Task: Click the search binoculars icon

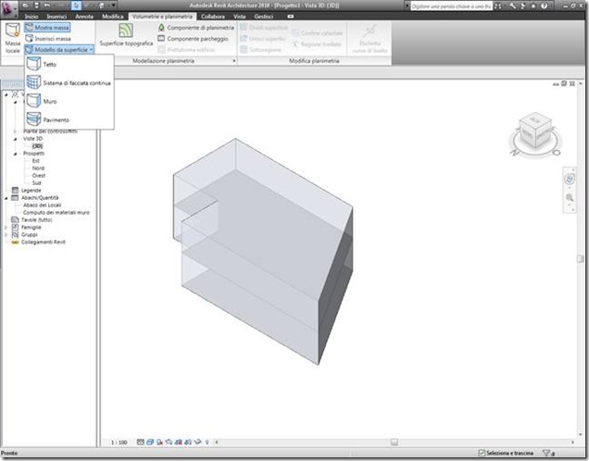Action: tap(497, 6)
